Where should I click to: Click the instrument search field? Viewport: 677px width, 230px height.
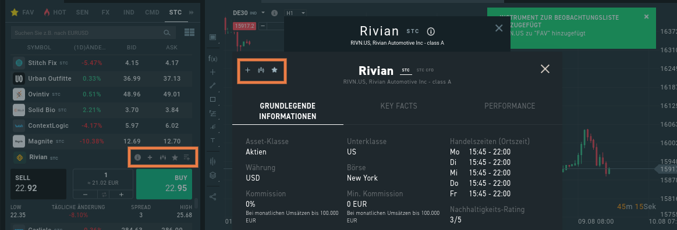click(93, 33)
